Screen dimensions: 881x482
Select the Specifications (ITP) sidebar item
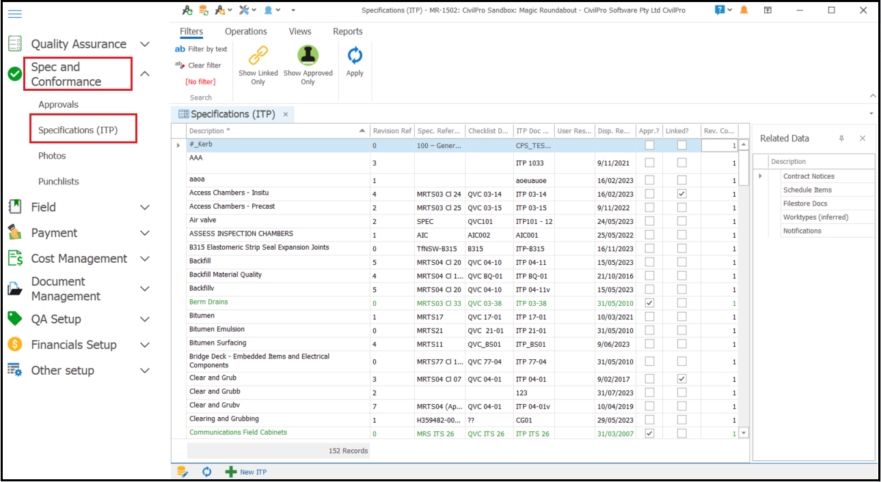78,130
